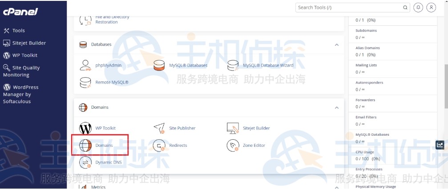
Task: Click the Entry Processes statistic label
Action: point(369,169)
